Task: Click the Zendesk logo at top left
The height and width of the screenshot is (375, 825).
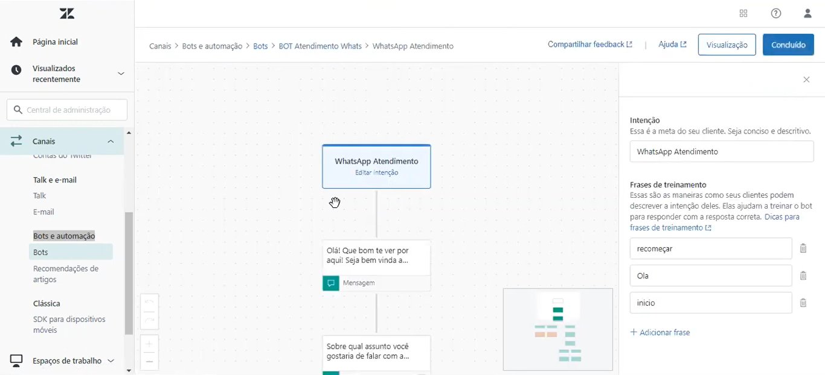Action: pyautogui.click(x=66, y=13)
